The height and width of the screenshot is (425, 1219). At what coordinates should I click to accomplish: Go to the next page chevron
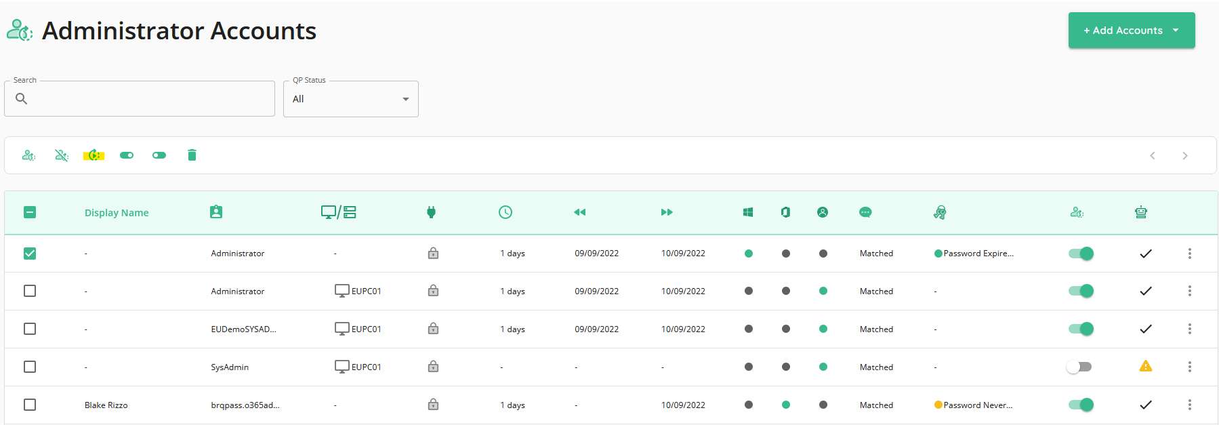pyautogui.click(x=1185, y=155)
